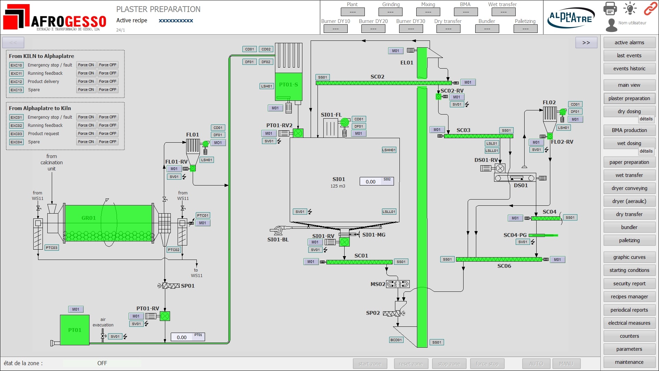Open the M01 motor tag of EL01
659x371 pixels.
396,51
